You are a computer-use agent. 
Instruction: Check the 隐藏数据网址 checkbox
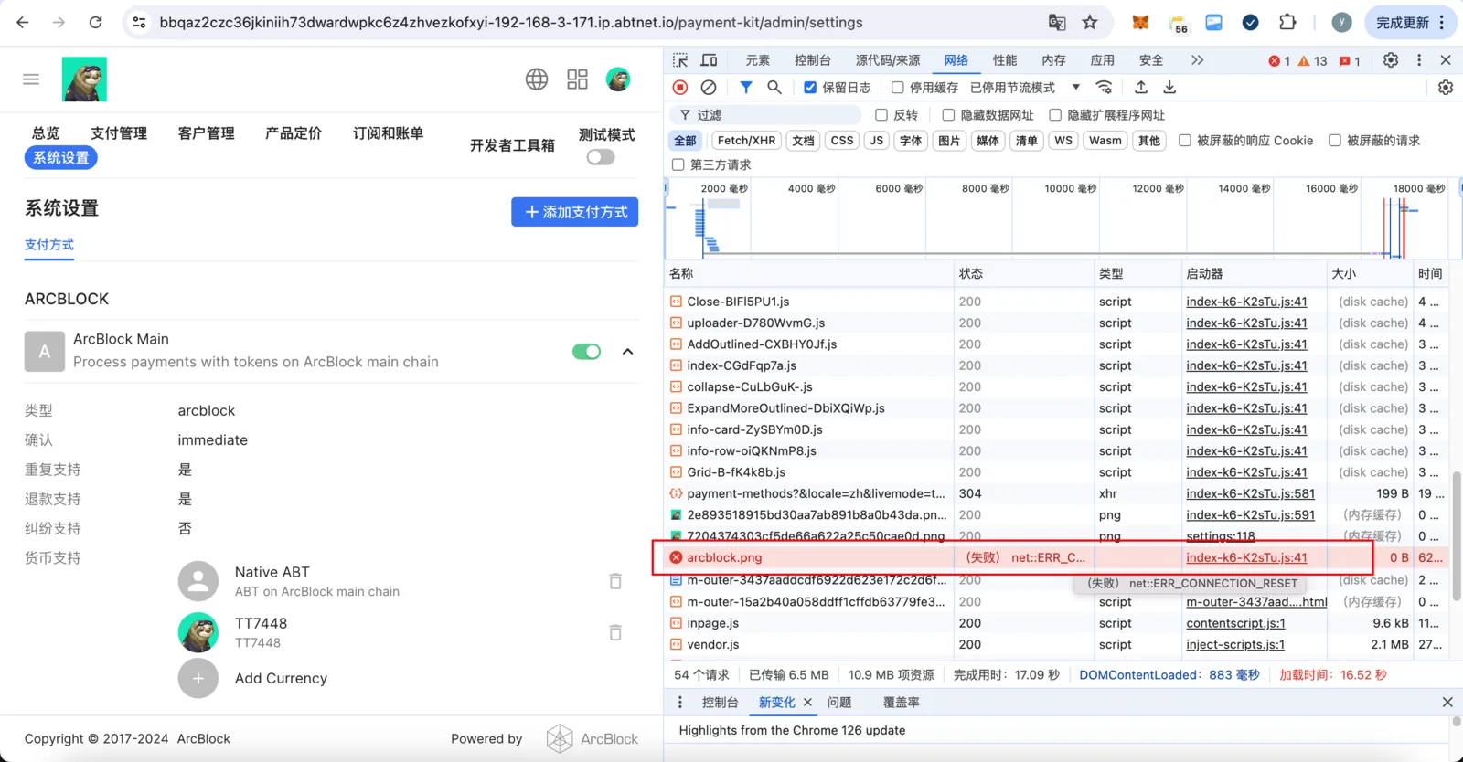tap(948, 115)
